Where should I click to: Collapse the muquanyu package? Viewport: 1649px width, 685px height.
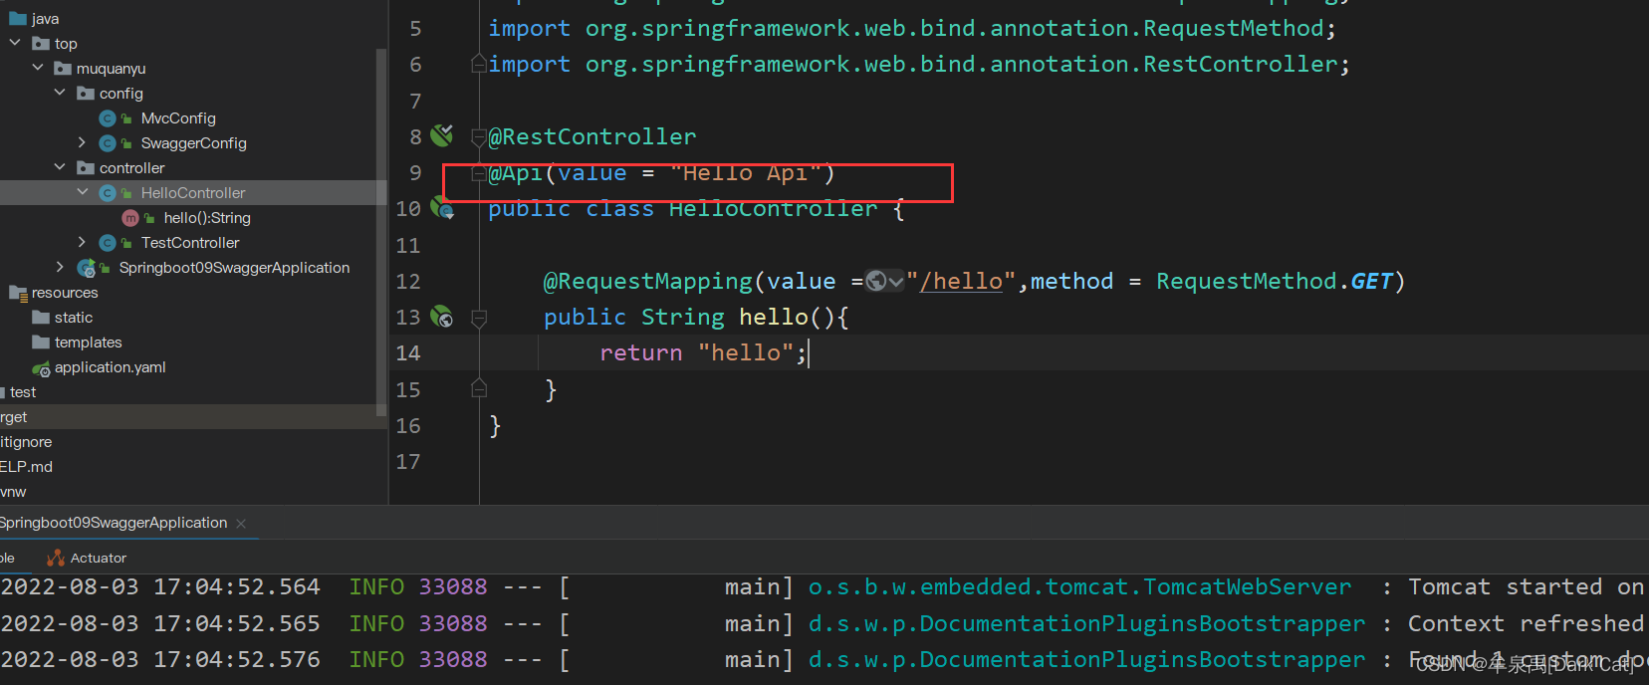click(38, 68)
